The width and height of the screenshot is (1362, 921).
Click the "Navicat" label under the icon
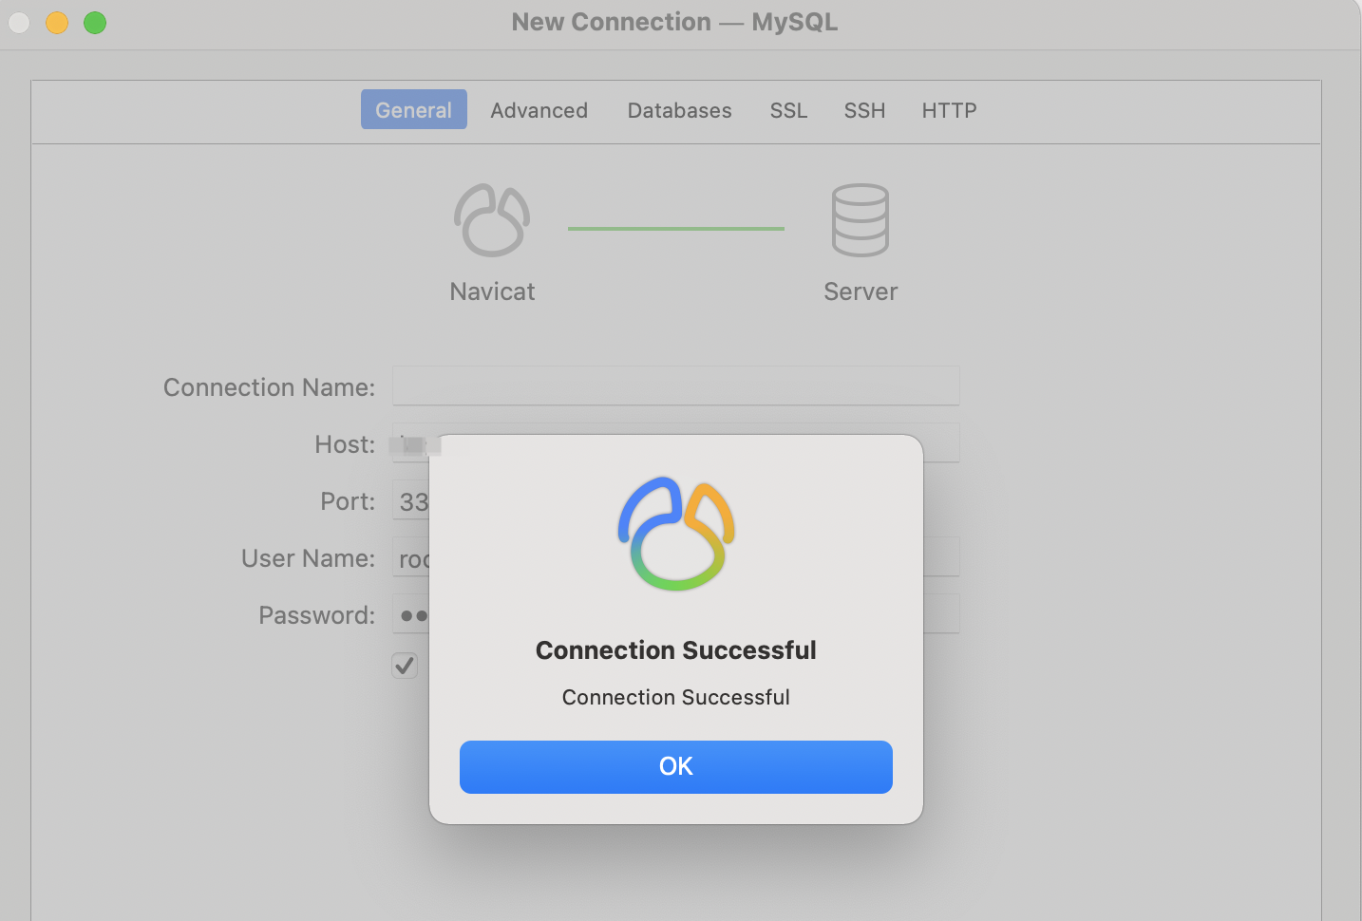click(492, 291)
